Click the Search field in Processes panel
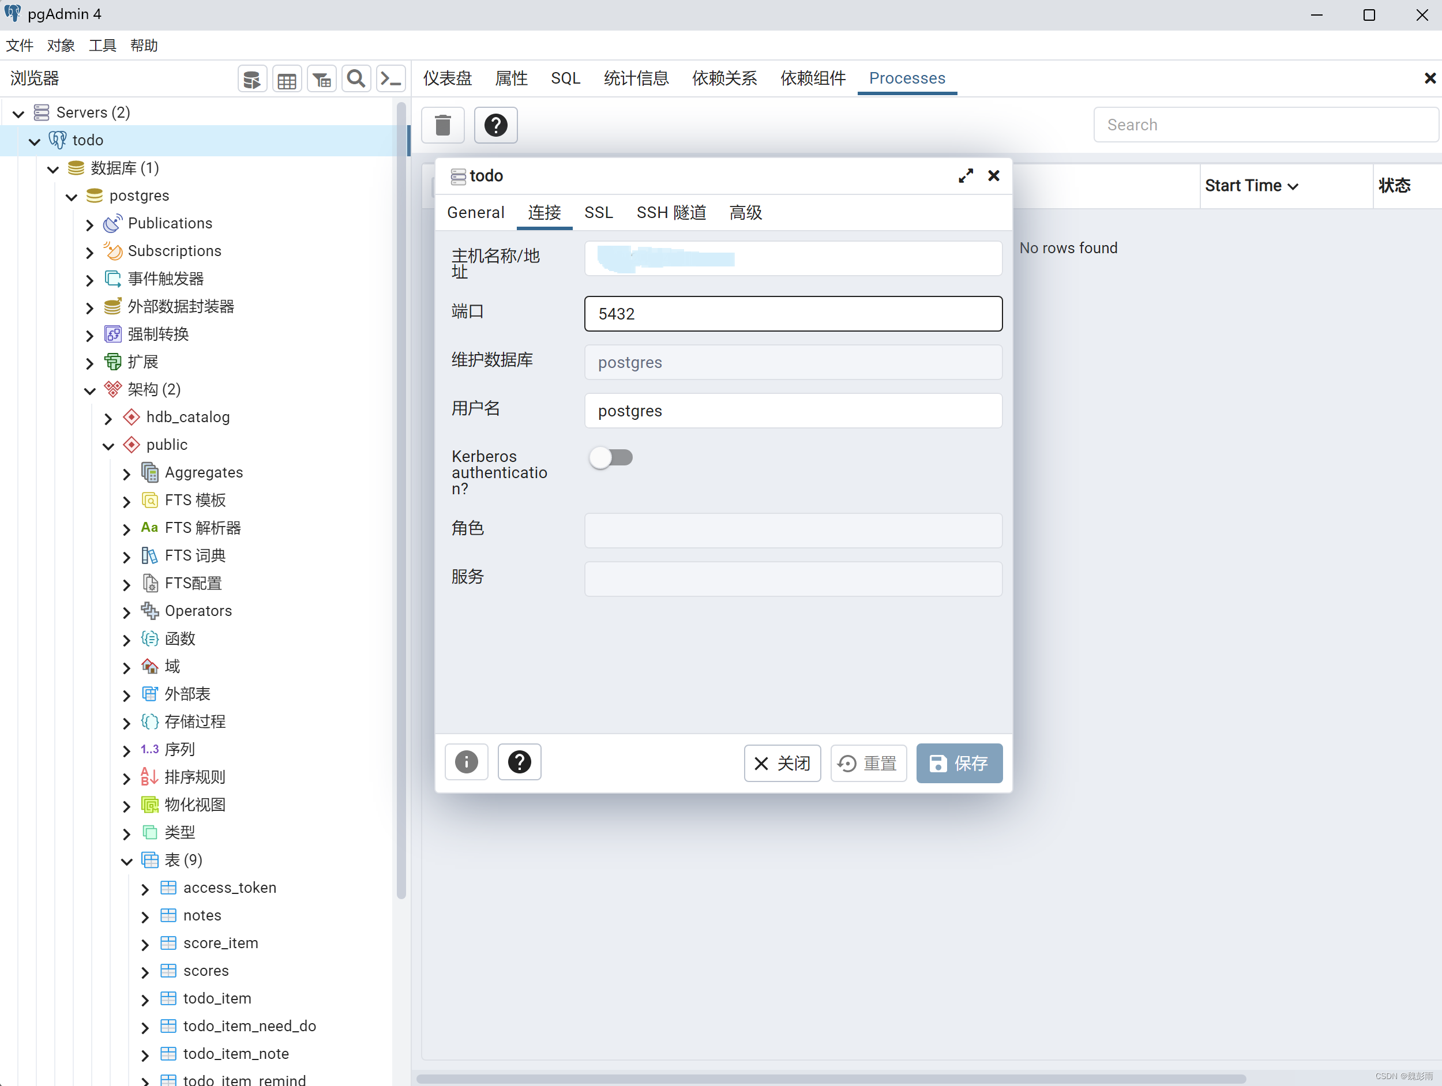The height and width of the screenshot is (1086, 1442). click(1265, 125)
